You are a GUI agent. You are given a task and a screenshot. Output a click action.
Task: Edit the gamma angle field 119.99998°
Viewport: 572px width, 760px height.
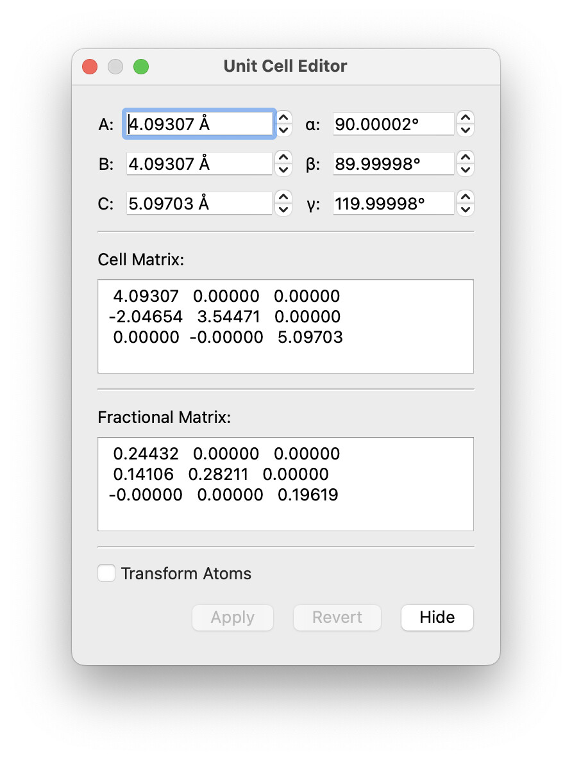[394, 204]
